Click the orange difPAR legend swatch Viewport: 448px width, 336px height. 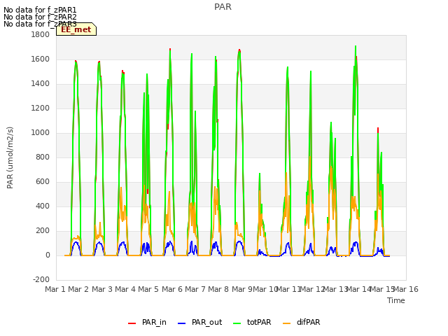(286, 323)
